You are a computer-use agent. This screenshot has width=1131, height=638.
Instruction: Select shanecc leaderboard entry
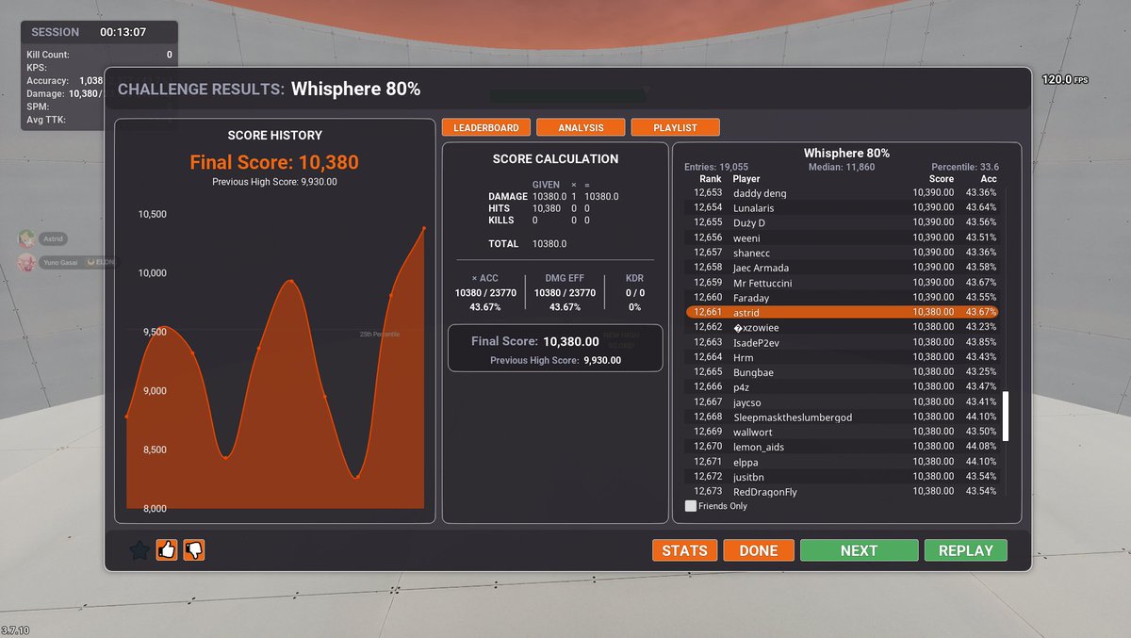point(842,253)
